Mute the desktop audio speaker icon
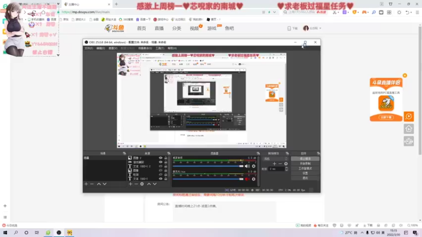 point(247,166)
